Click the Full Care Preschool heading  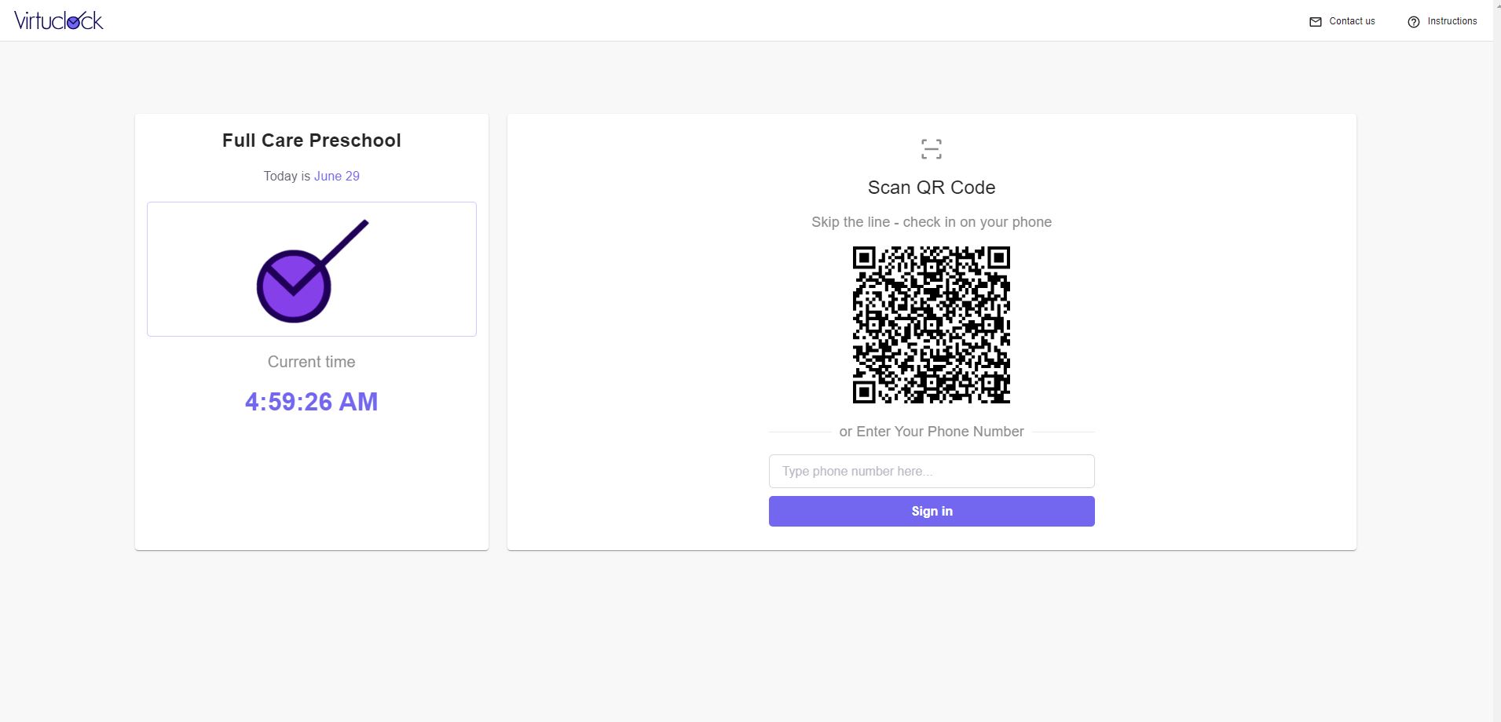tap(312, 140)
